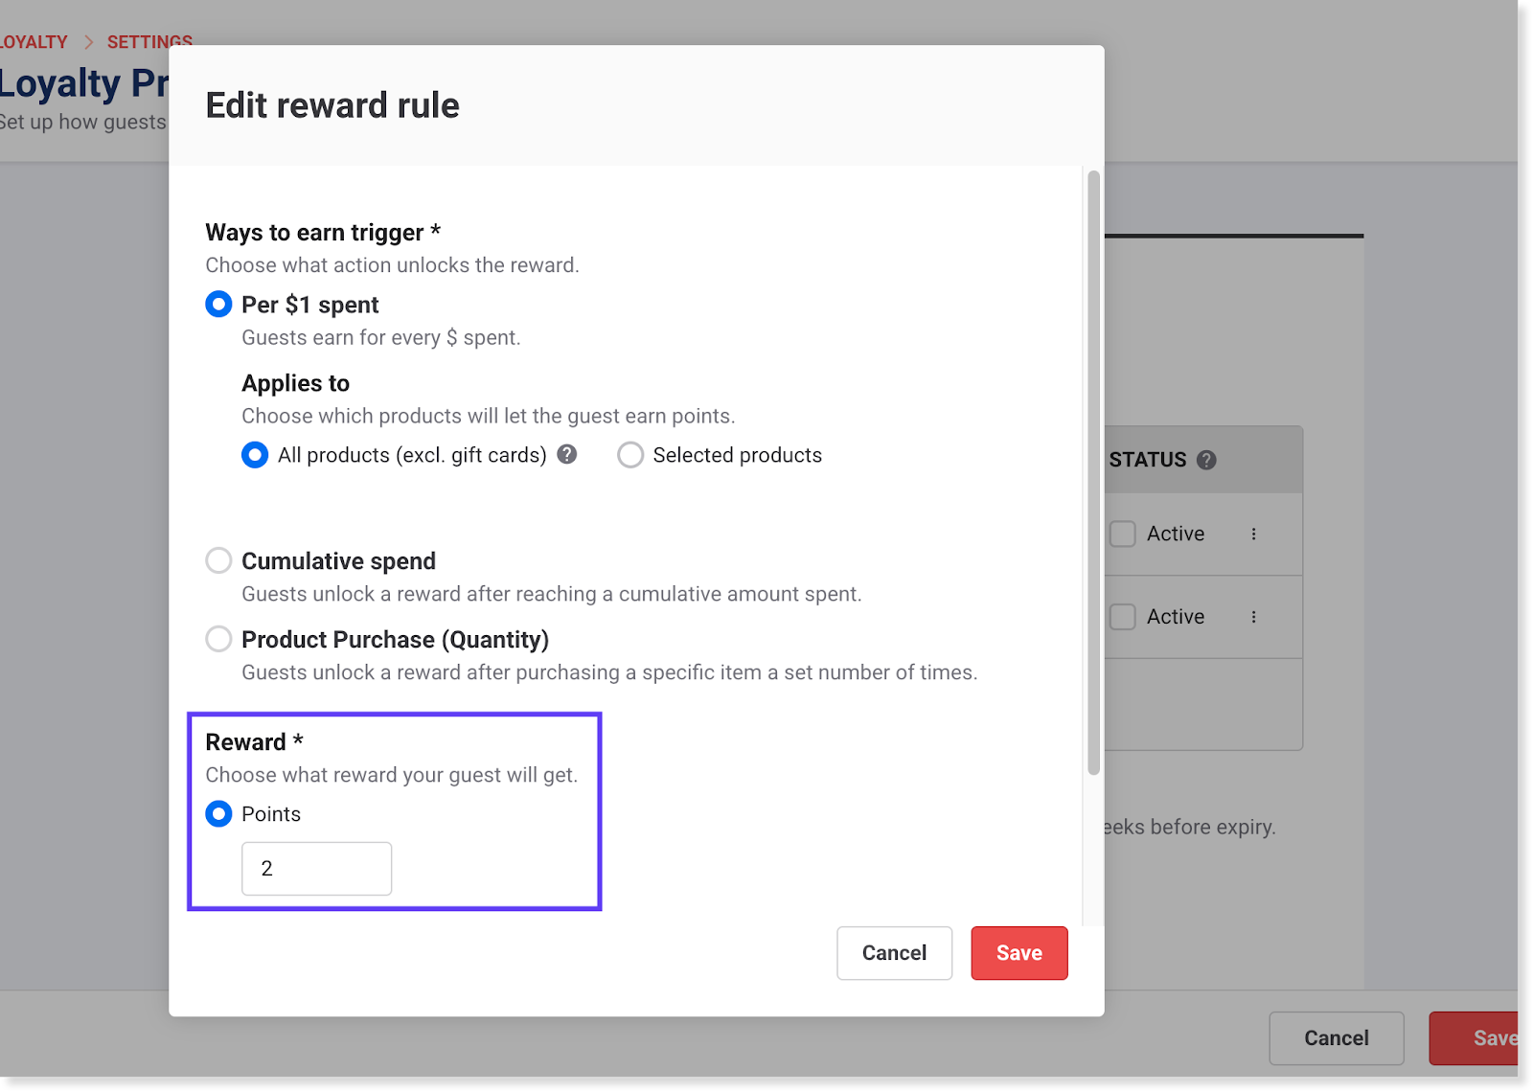
Task: Toggle the second row Active checkbox
Action: coord(1123,617)
